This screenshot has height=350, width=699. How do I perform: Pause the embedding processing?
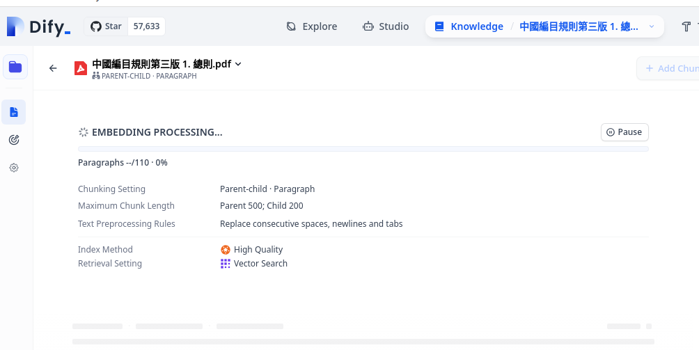[x=625, y=132]
